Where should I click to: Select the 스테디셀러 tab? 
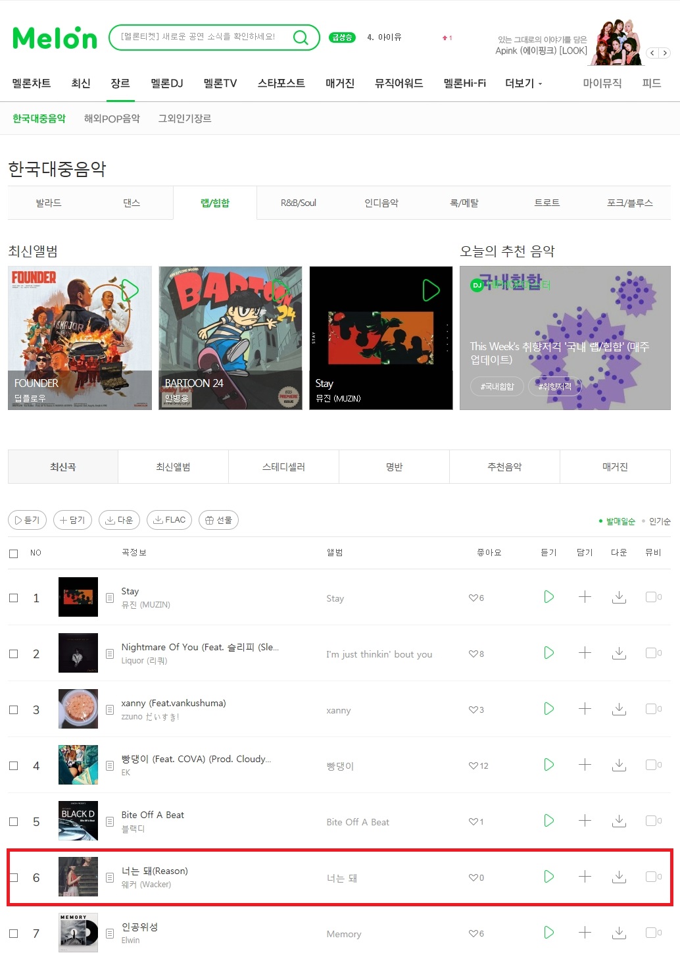click(x=283, y=467)
